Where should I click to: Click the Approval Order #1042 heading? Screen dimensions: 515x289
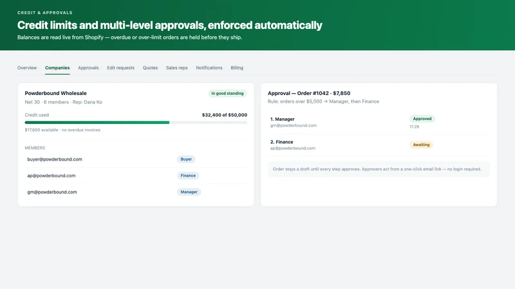pos(309,93)
